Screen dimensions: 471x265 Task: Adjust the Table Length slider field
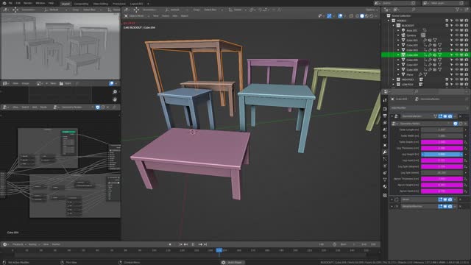coord(442,130)
